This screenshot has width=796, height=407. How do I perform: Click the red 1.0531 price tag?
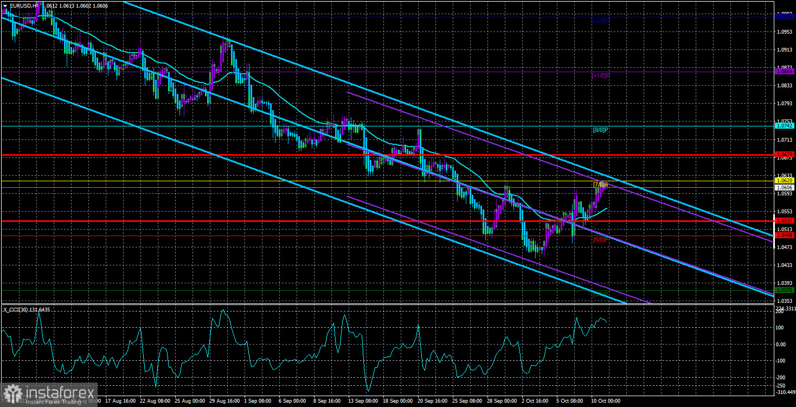[785, 221]
